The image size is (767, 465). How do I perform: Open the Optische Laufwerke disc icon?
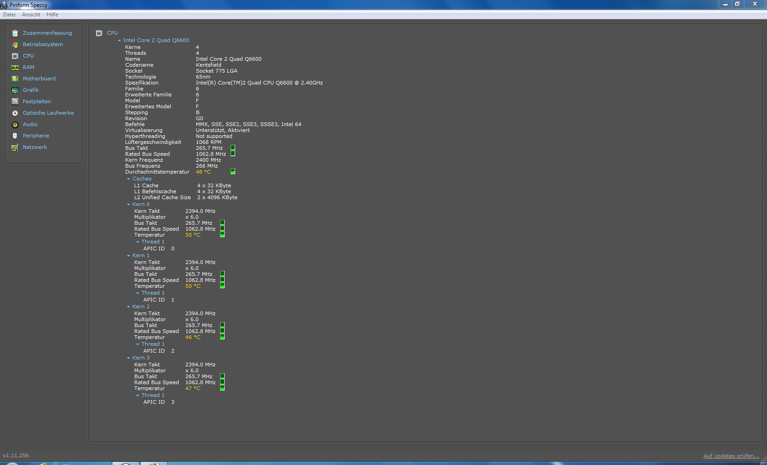coord(15,113)
